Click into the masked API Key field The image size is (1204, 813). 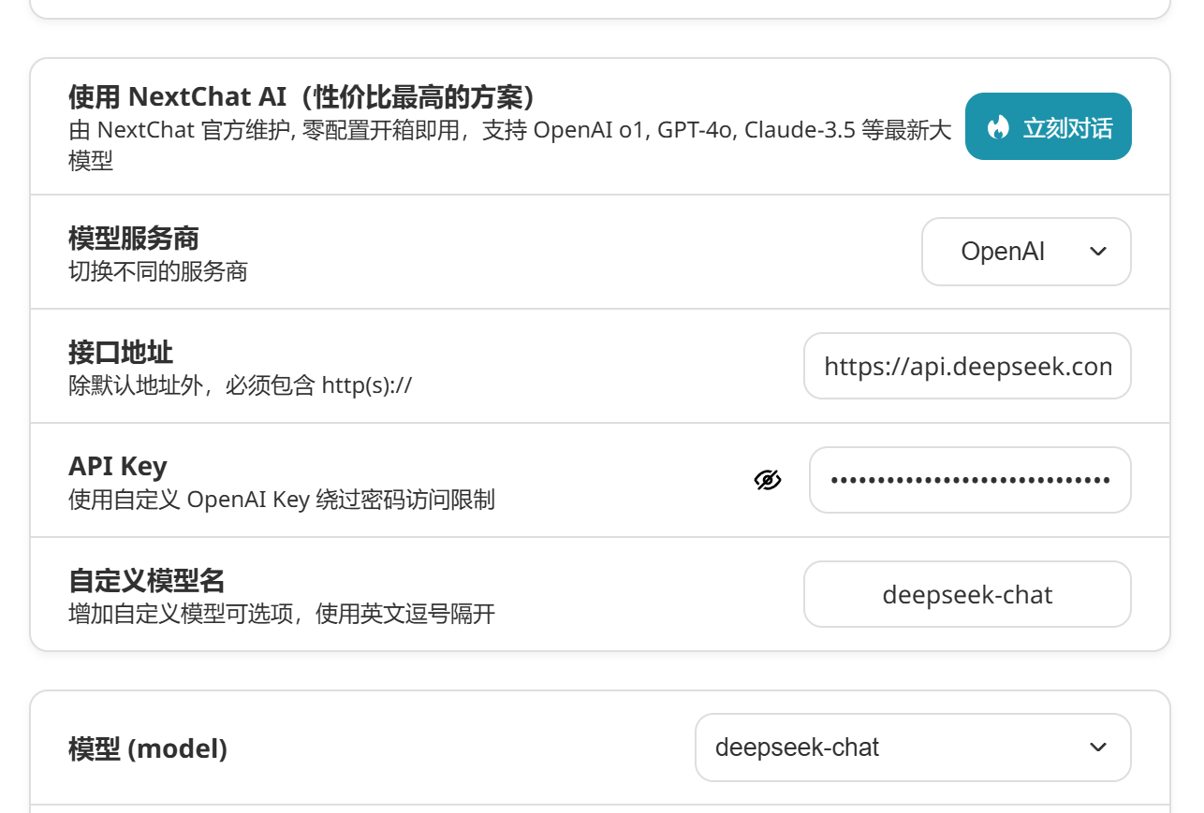pos(971,480)
